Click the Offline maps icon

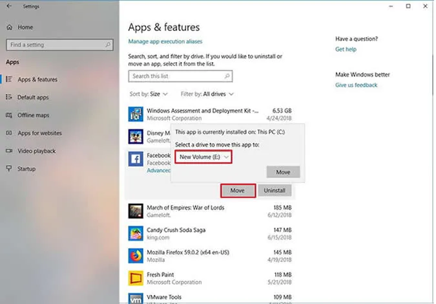tap(9, 115)
